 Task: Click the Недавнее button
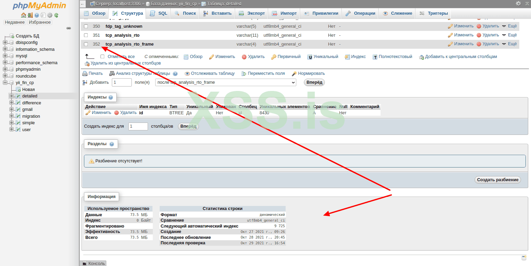(15, 22)
